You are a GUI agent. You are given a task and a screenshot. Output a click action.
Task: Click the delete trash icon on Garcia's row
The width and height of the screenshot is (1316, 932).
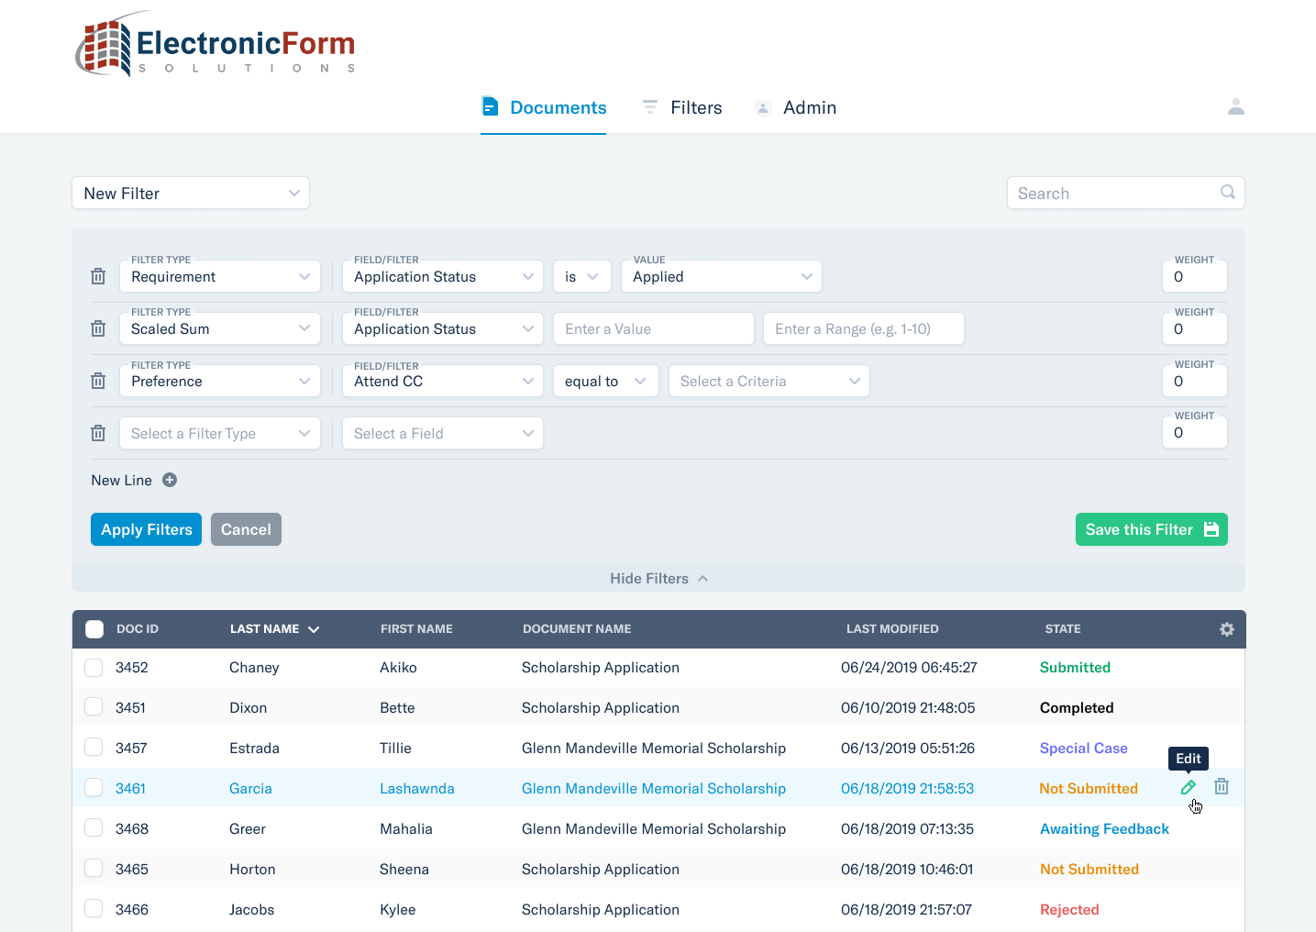click(1221, 786)
